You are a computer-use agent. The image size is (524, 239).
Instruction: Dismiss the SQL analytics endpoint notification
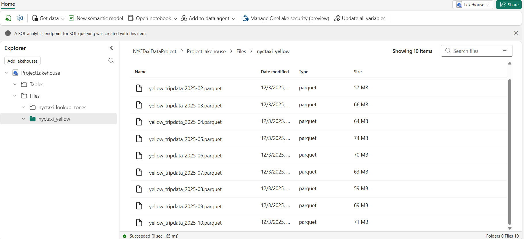pos(516,33)
